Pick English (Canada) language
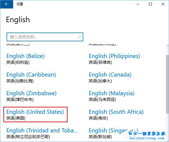 tap(110, 75)
